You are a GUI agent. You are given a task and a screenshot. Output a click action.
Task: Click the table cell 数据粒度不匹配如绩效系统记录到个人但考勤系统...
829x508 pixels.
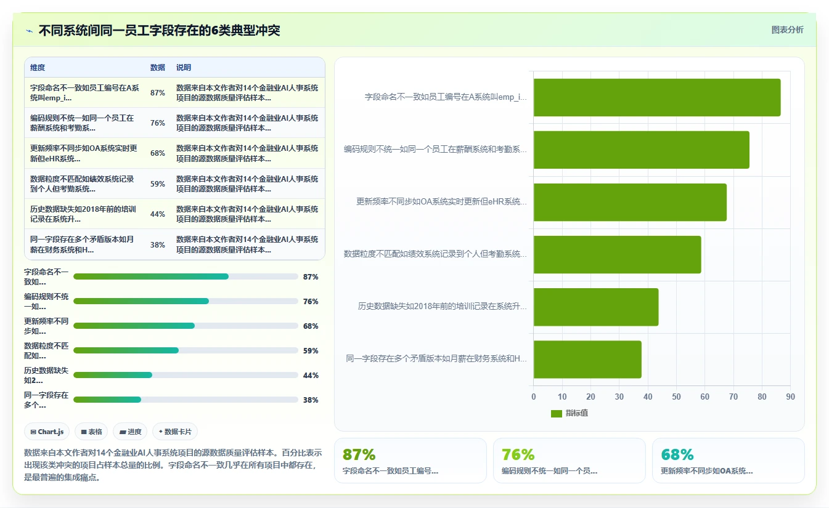click(84, 184)
